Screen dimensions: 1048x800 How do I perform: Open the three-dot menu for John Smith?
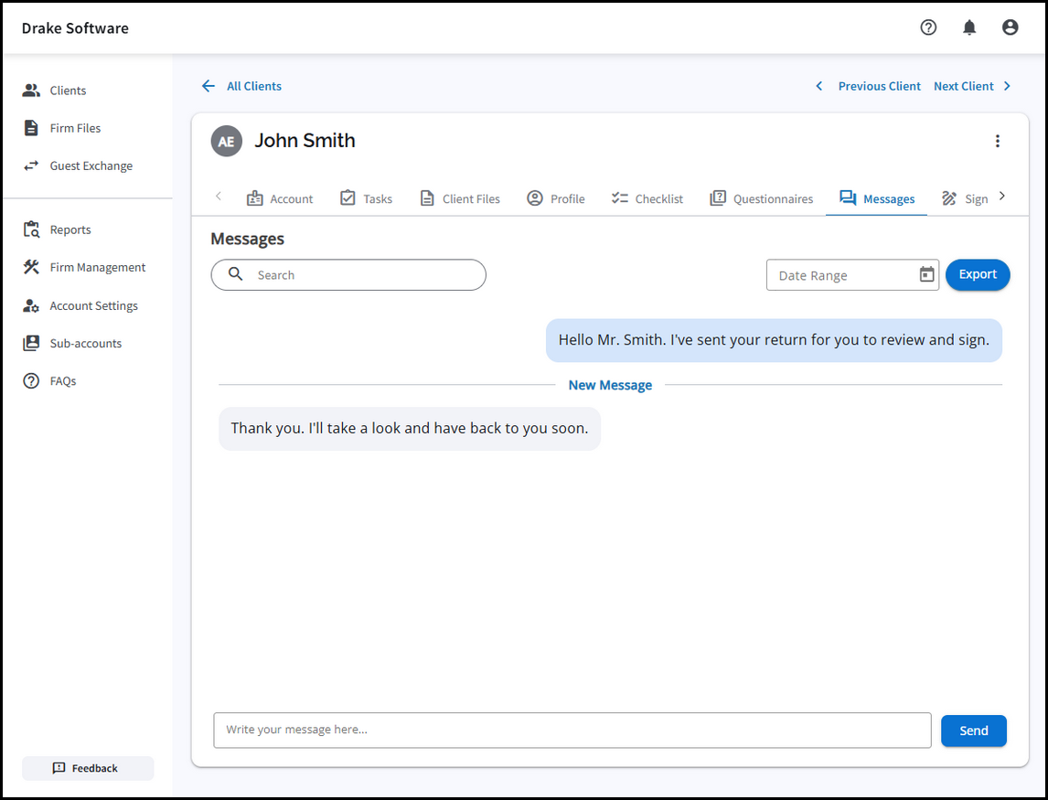[x=997, y=141]
